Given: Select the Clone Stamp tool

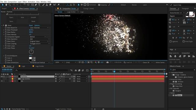Looking at the screenshot, I should tap(47, 5).
